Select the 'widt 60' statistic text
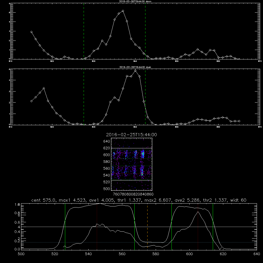 pyautogui.click(x=238, y=200)
